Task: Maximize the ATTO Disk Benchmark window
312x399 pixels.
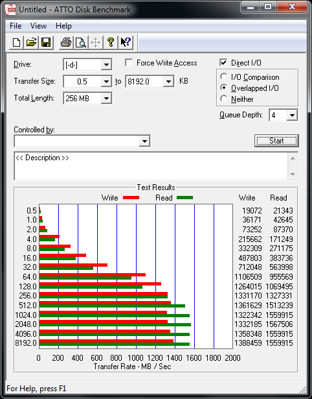Action: point(268,7)
